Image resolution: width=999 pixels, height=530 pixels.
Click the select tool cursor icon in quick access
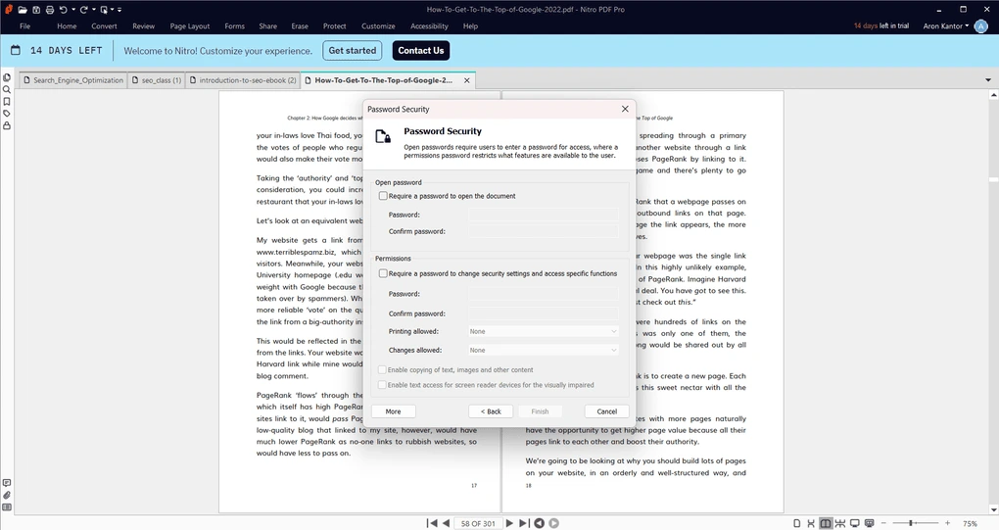click(x=104, y=10)
